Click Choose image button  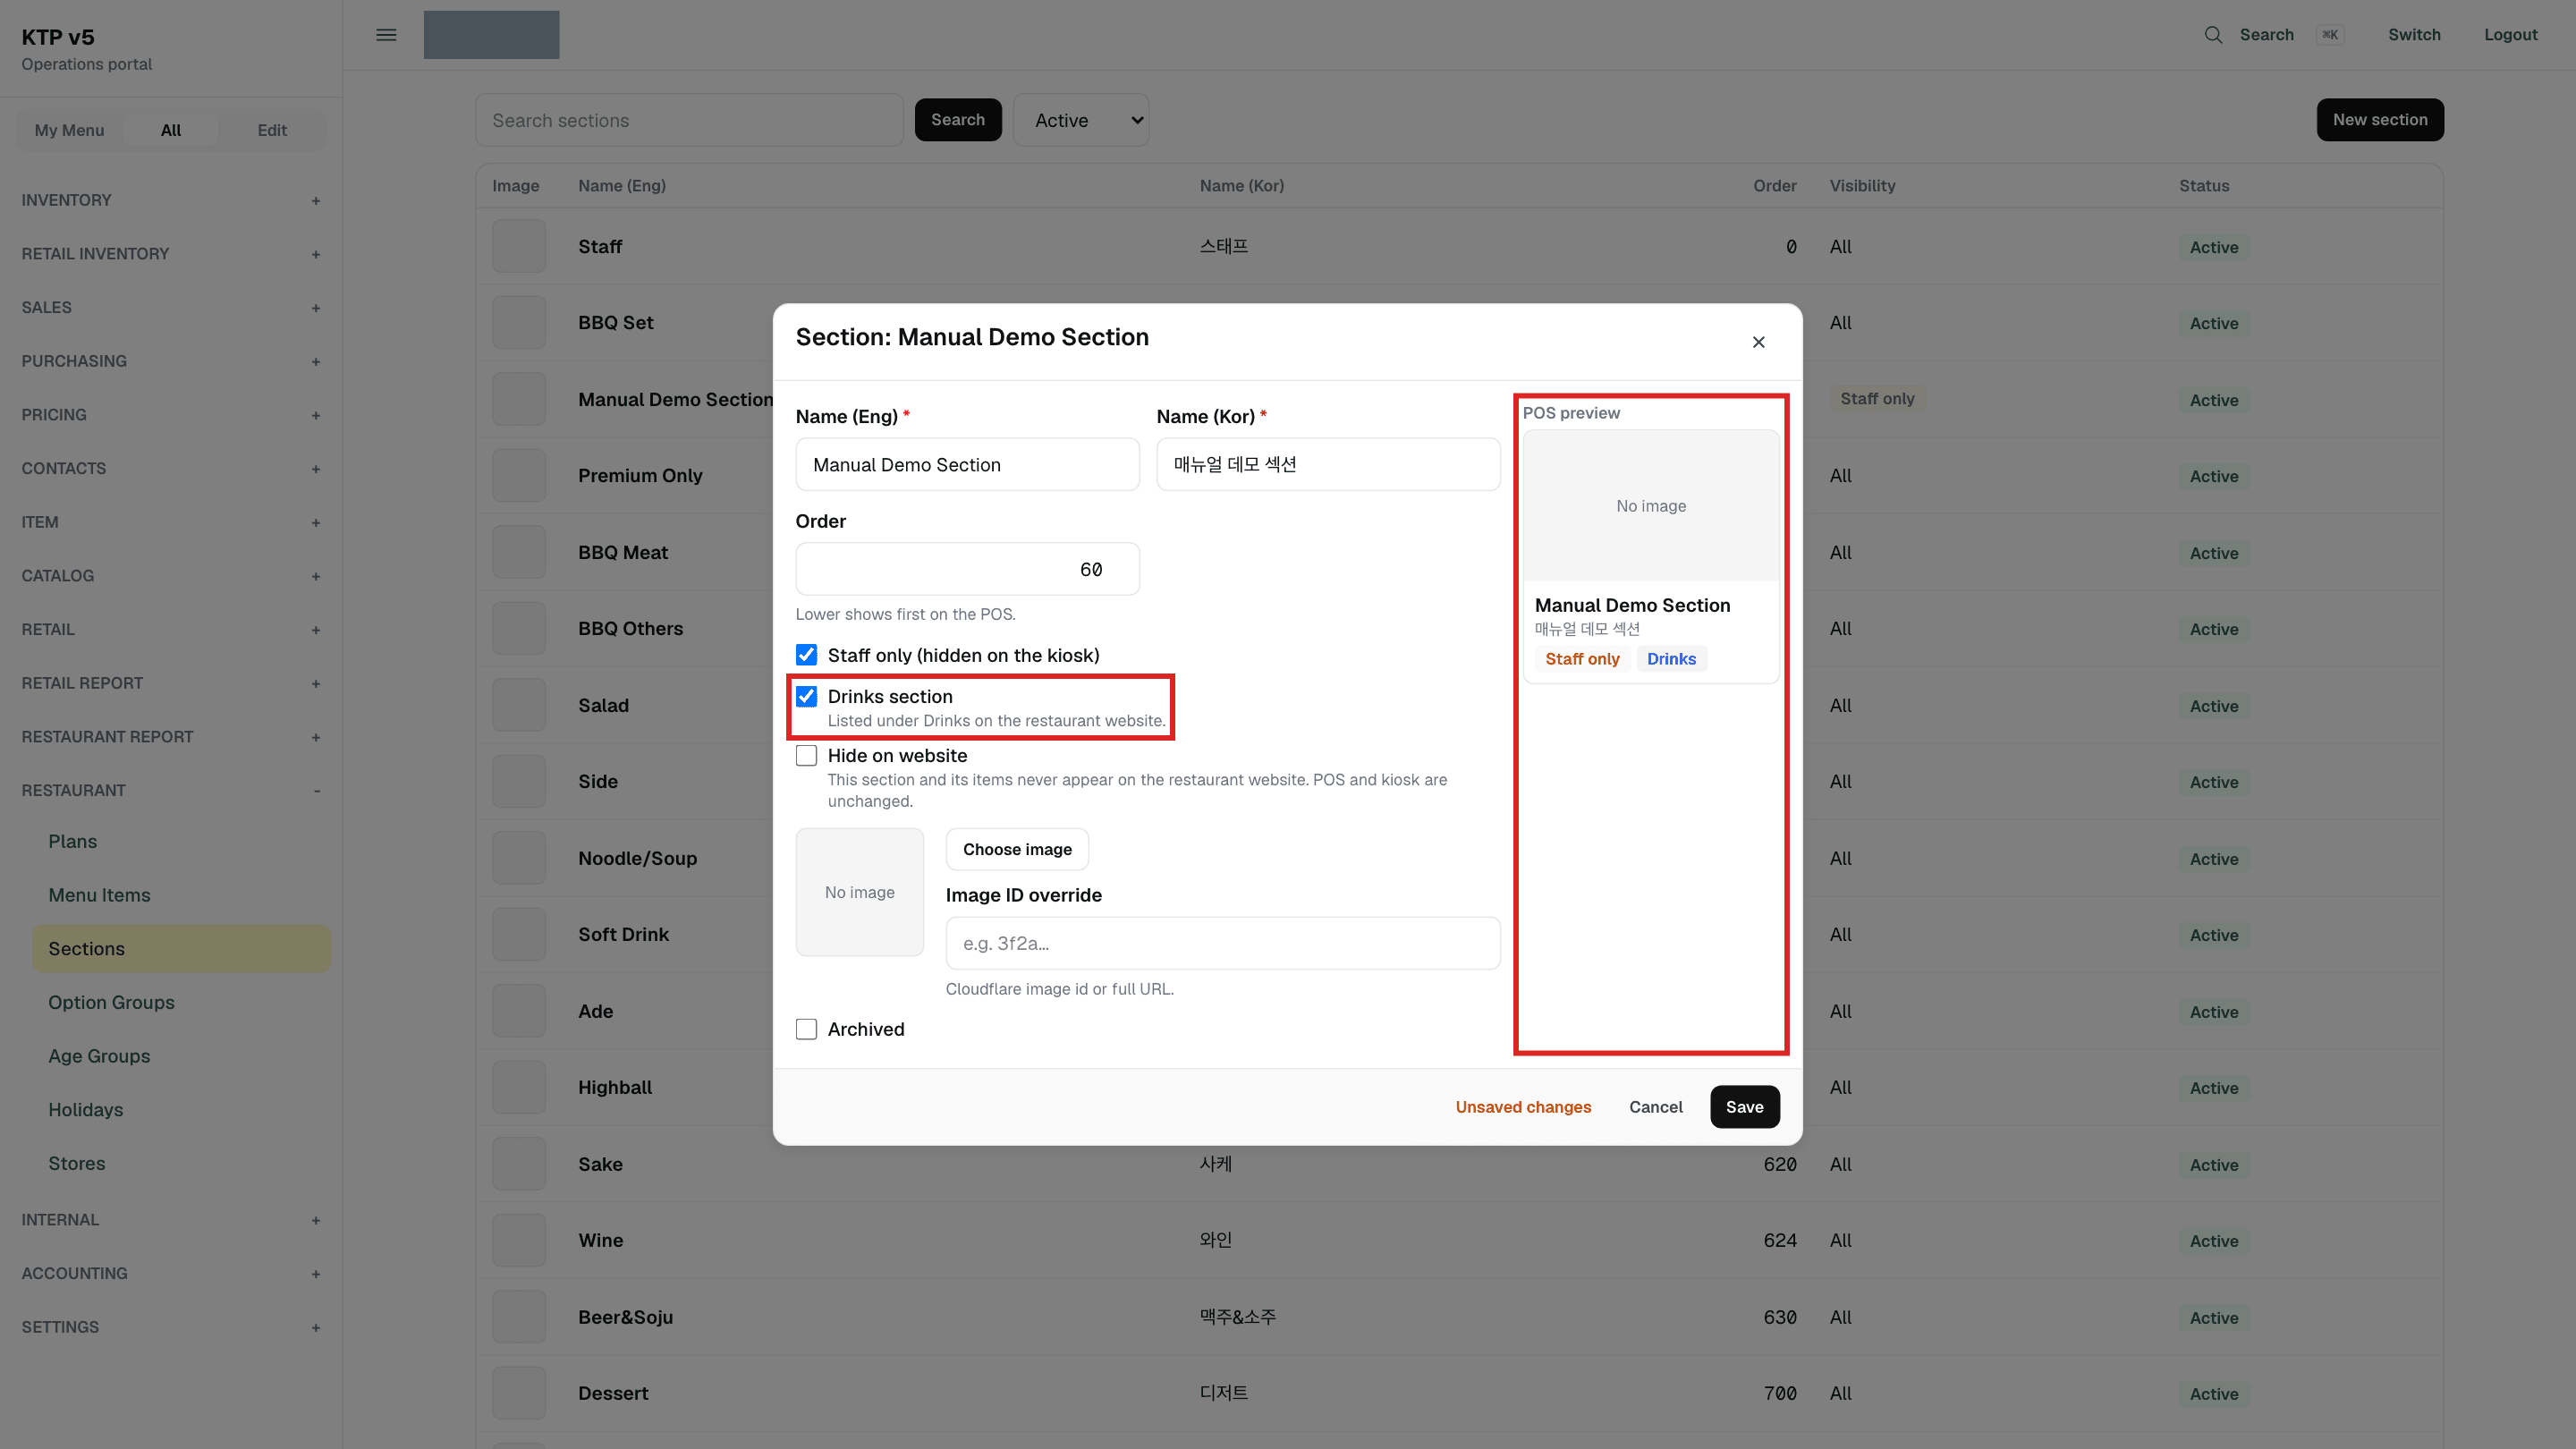pos(1017,849)
